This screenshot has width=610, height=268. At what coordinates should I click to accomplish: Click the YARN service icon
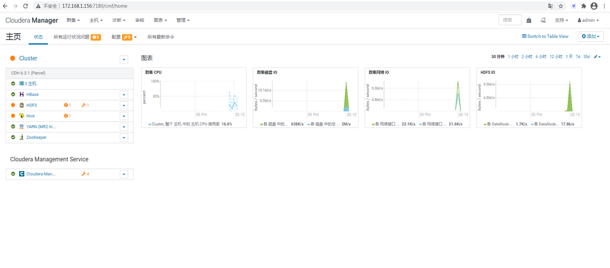[x=22, y=127]
